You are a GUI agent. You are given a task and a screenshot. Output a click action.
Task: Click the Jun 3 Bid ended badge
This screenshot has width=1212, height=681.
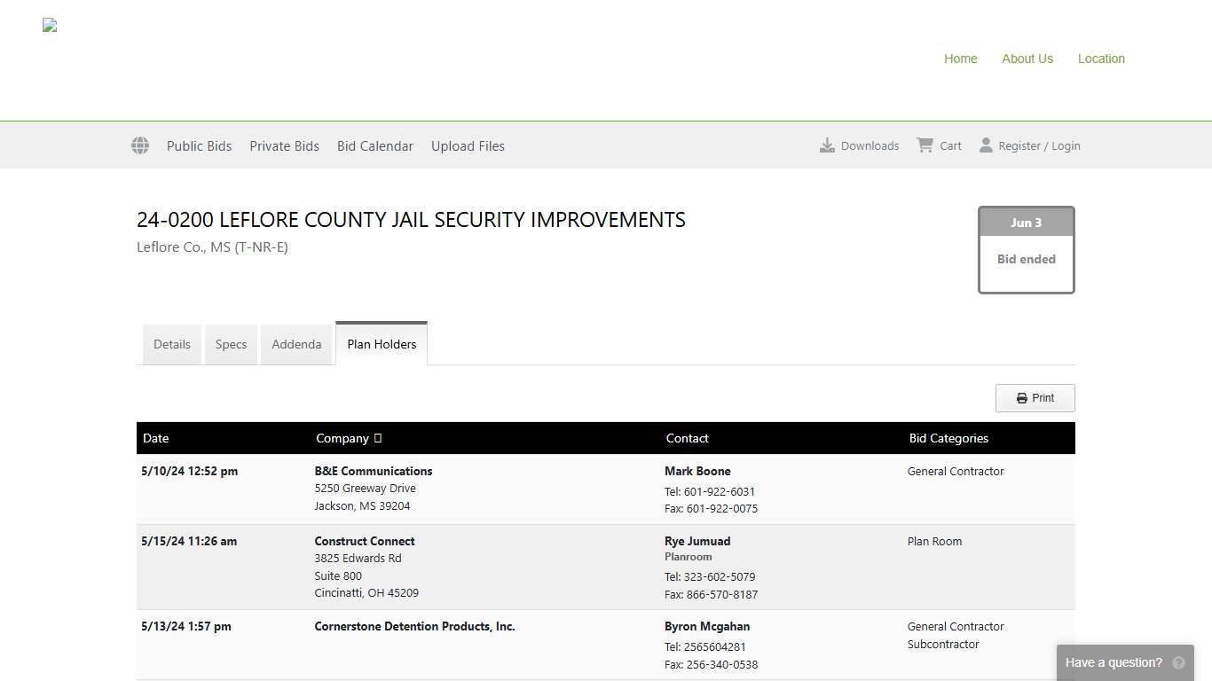(x=1026, y=249)
